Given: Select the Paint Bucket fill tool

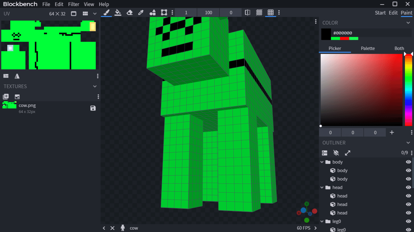Looking at the screenshot, I should tap(118, 12).
